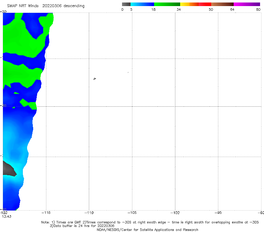
Task: Click the color bar label '64'
Action: tap(232, 10)
